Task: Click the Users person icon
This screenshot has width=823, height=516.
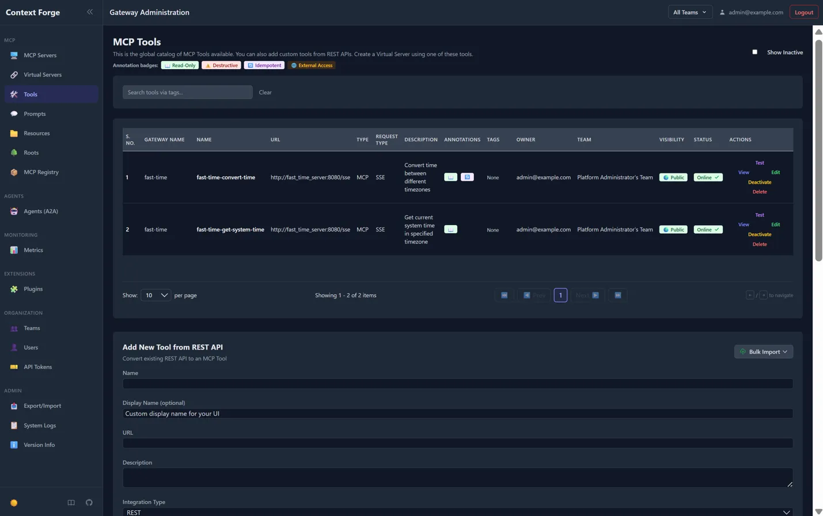Action: 14,347
